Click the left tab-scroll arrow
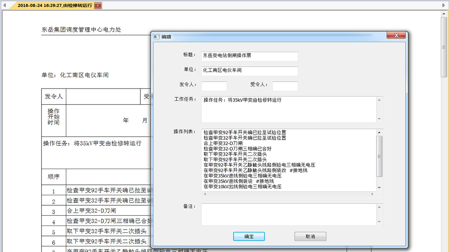The height and width of the screenshot is (252, 449). 4,6
